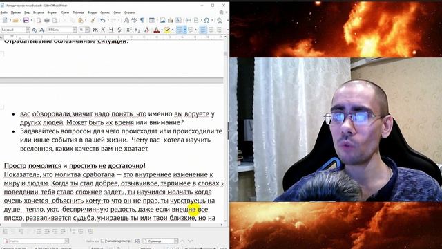Apply the yellow highlighting color button

[167, 30]
